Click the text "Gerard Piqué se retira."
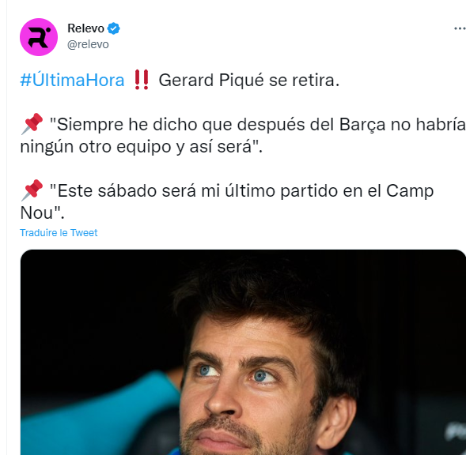Screen dimensions: 466x455 tap(249, 80)
